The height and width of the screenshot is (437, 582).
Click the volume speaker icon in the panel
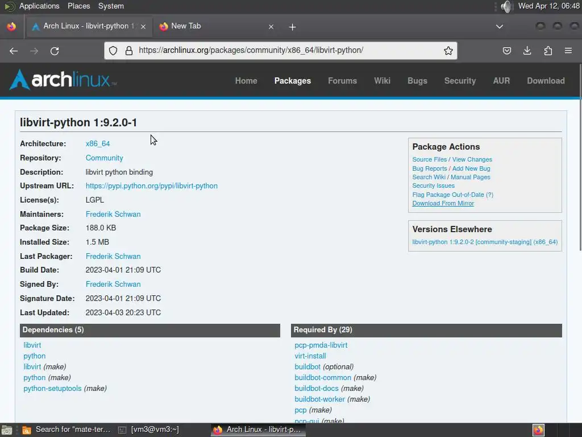[x=506, y=6]
